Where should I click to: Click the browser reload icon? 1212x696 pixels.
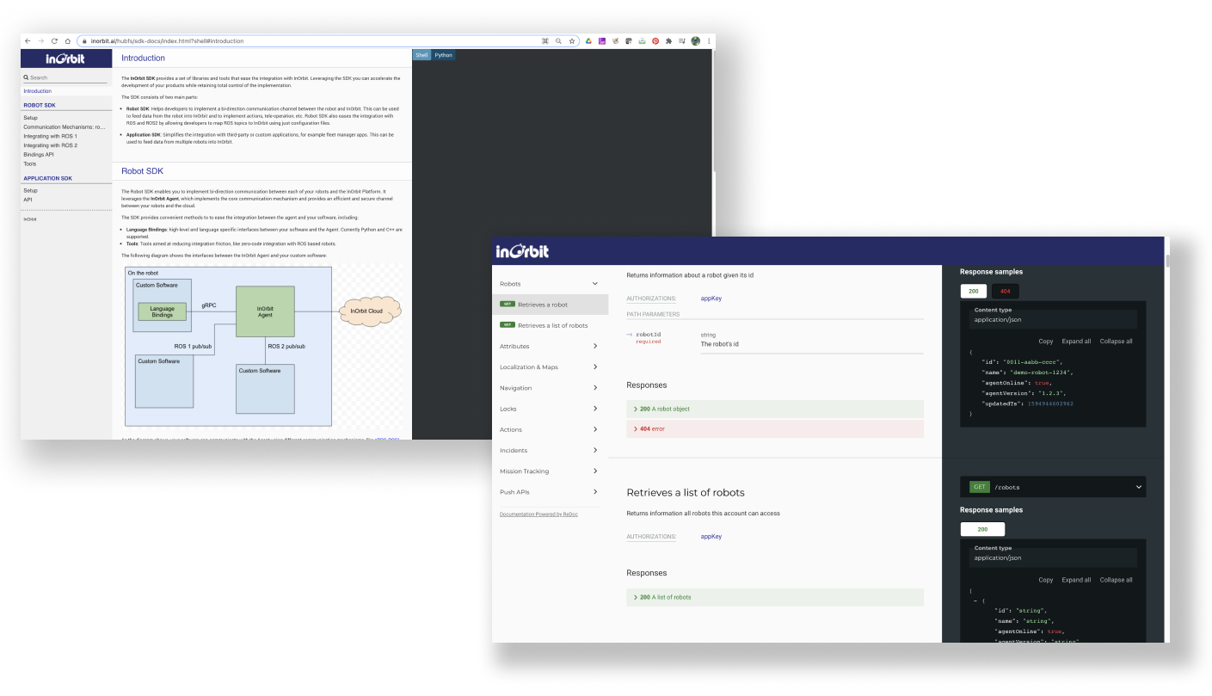click(x=54, y=40)
